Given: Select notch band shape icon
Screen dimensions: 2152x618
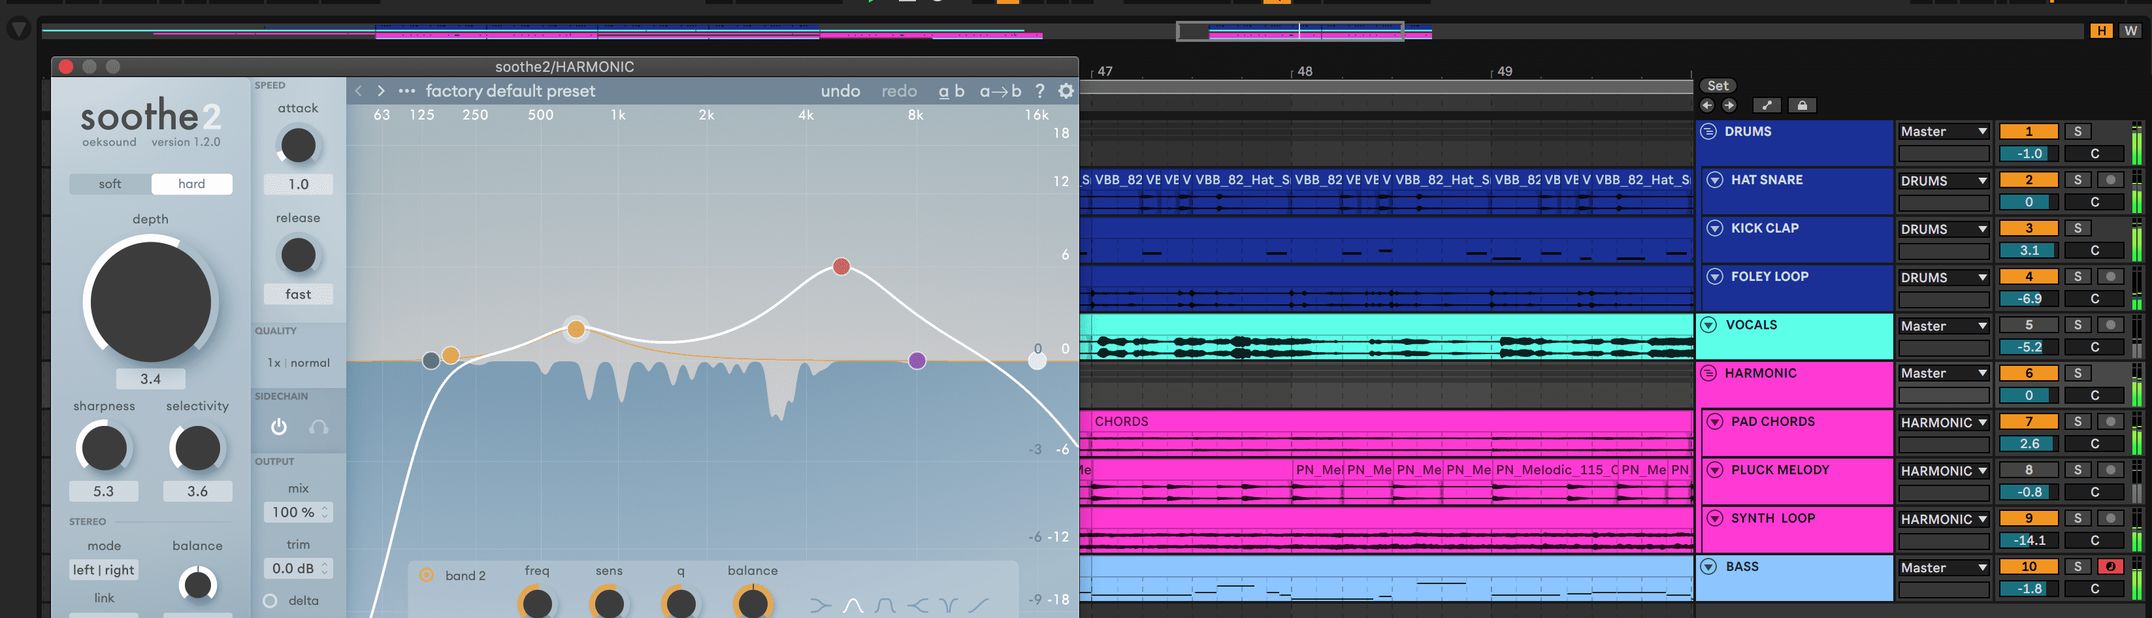Looking at the screenshot, I should point(948,605).
